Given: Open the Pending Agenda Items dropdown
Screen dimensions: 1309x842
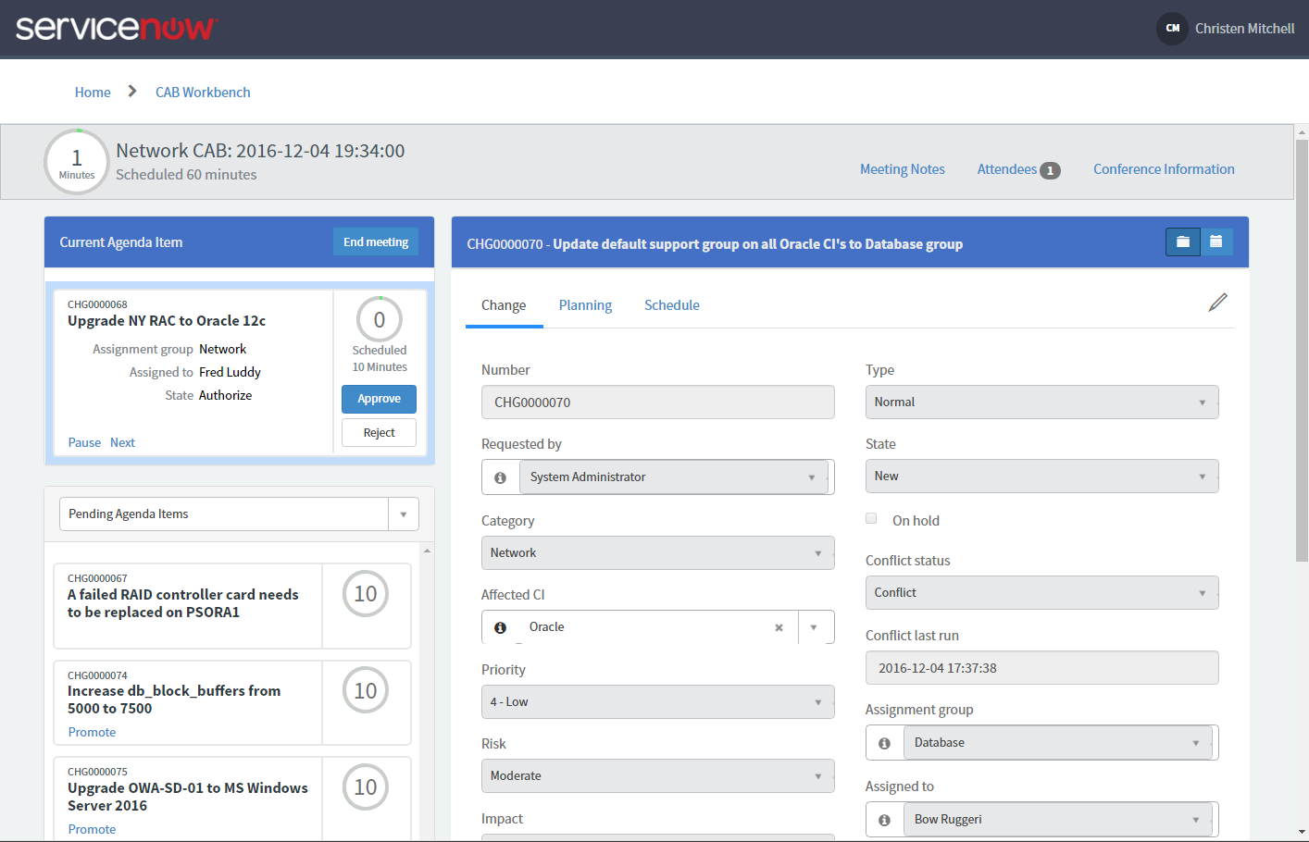Looking at the screenshot, I should pos(239,514).
